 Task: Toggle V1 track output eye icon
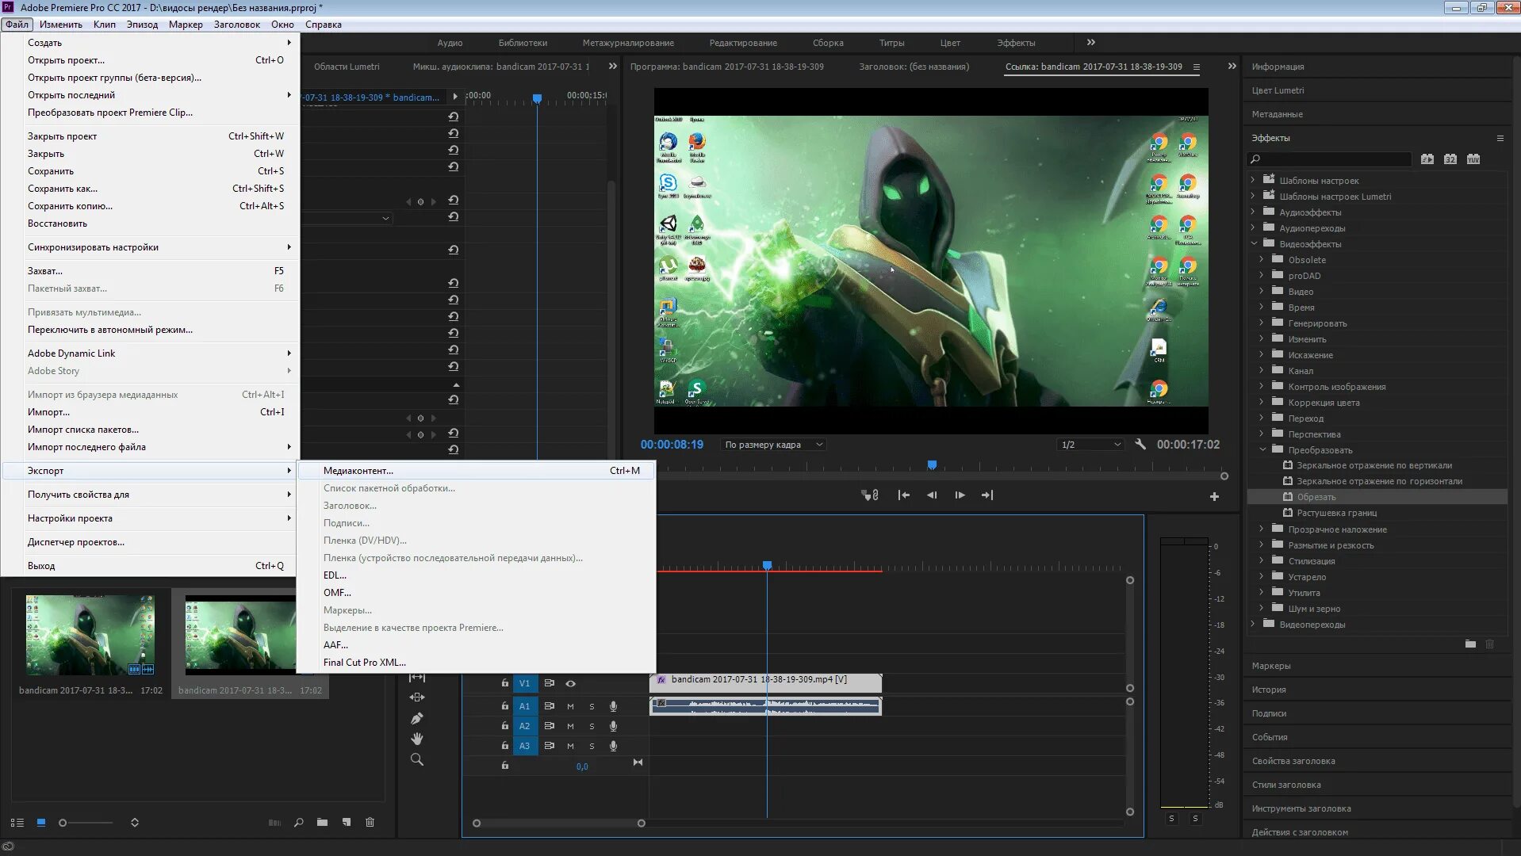pos(570,683)
